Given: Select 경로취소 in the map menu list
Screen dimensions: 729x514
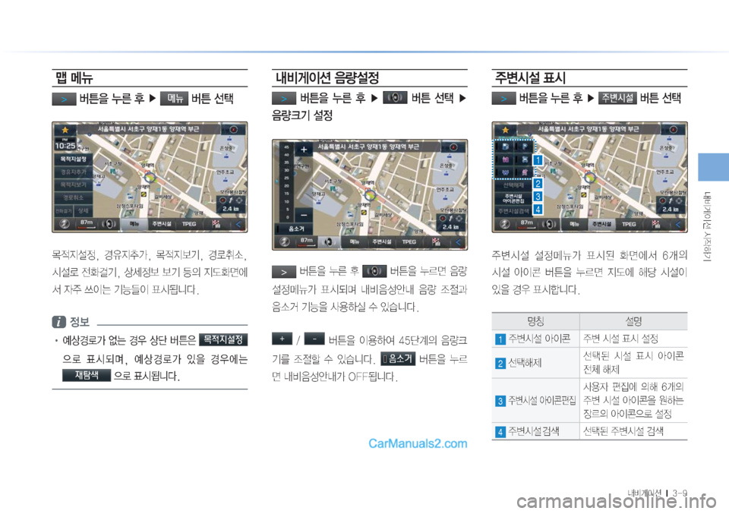Looking at the screenshot, I should (74, 197).
